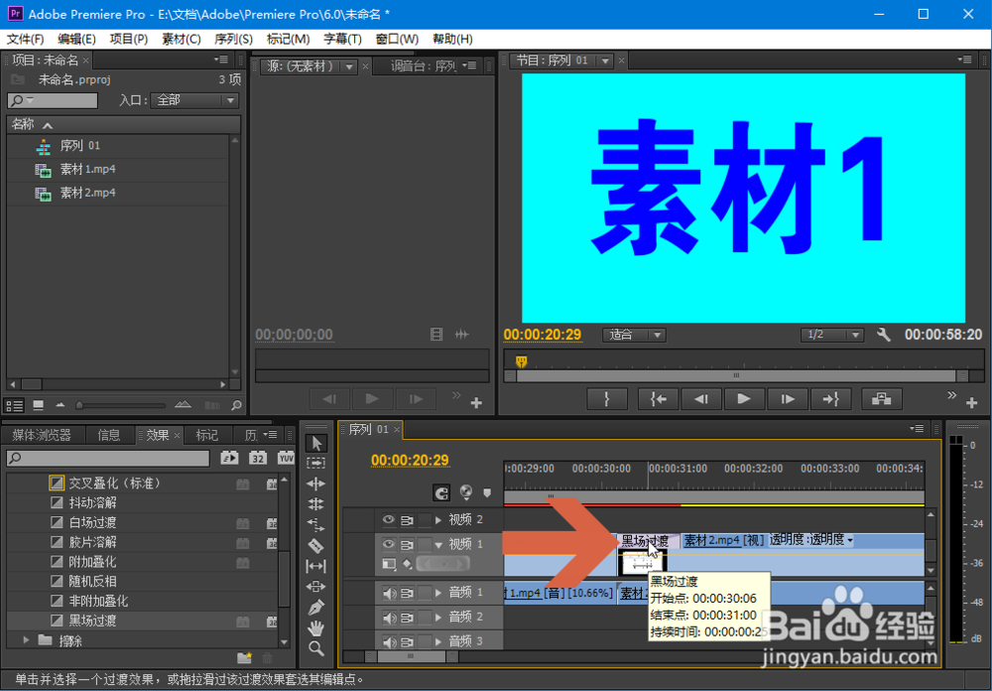Click Go to Out point button
This screenshot has width=992, height=691.
tap(830, 399)
